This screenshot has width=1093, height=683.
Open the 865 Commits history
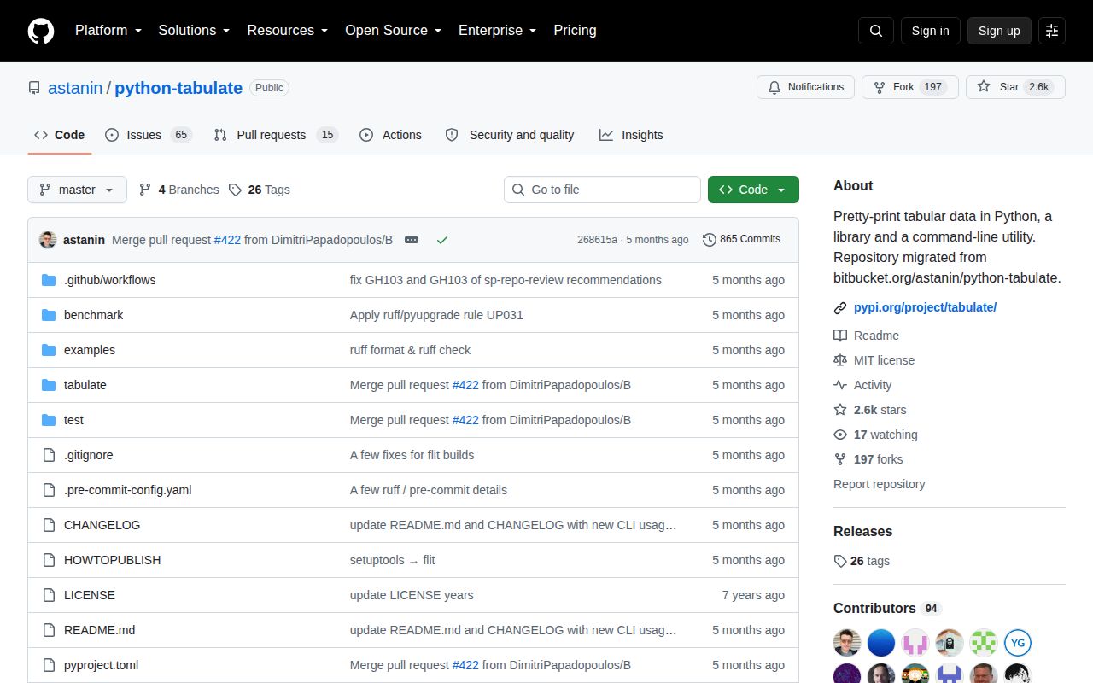(x=741, y=240)
